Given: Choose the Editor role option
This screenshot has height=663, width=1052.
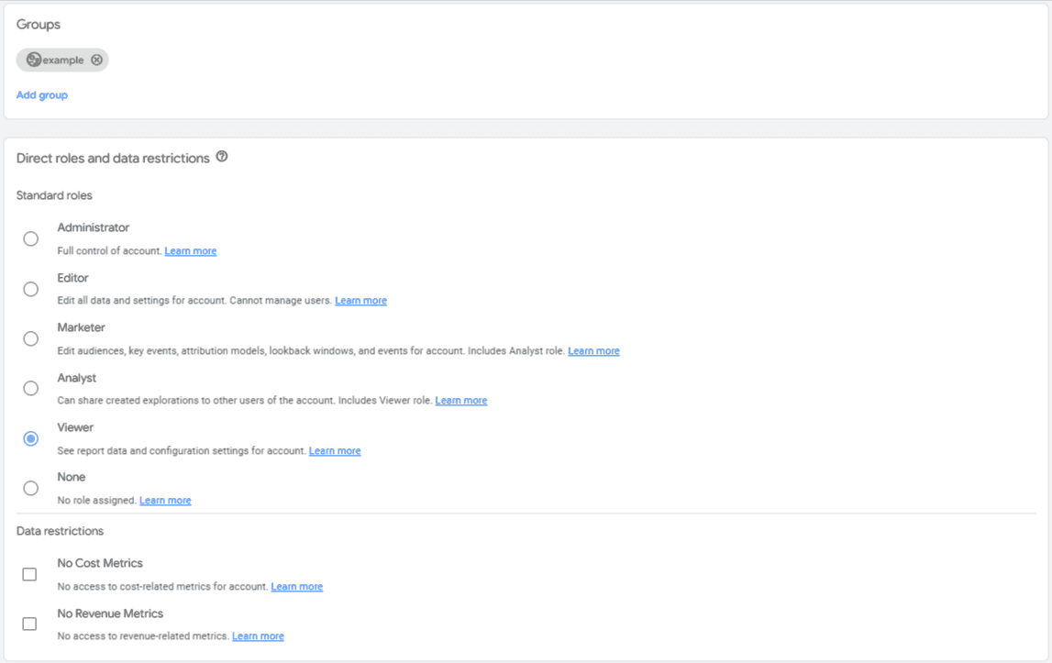Looking at the screenshot, I should tap(31, 290).
